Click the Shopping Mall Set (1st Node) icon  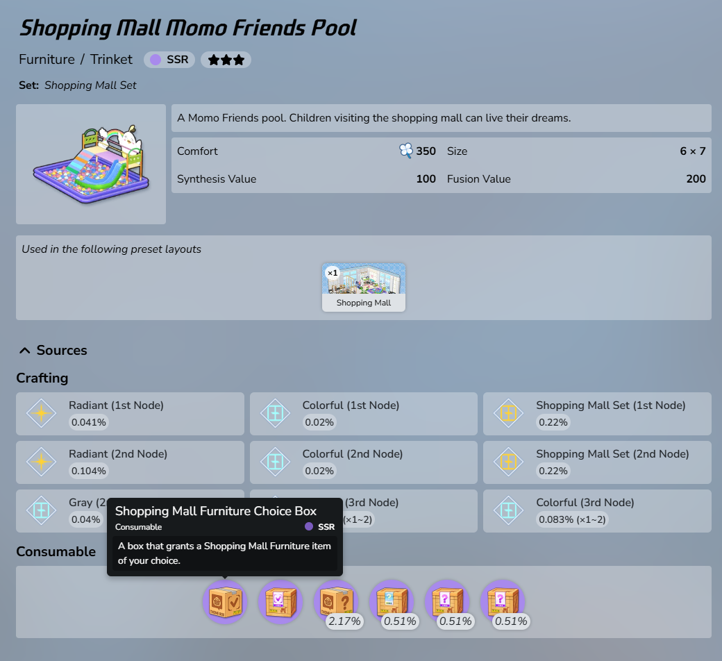508,413
